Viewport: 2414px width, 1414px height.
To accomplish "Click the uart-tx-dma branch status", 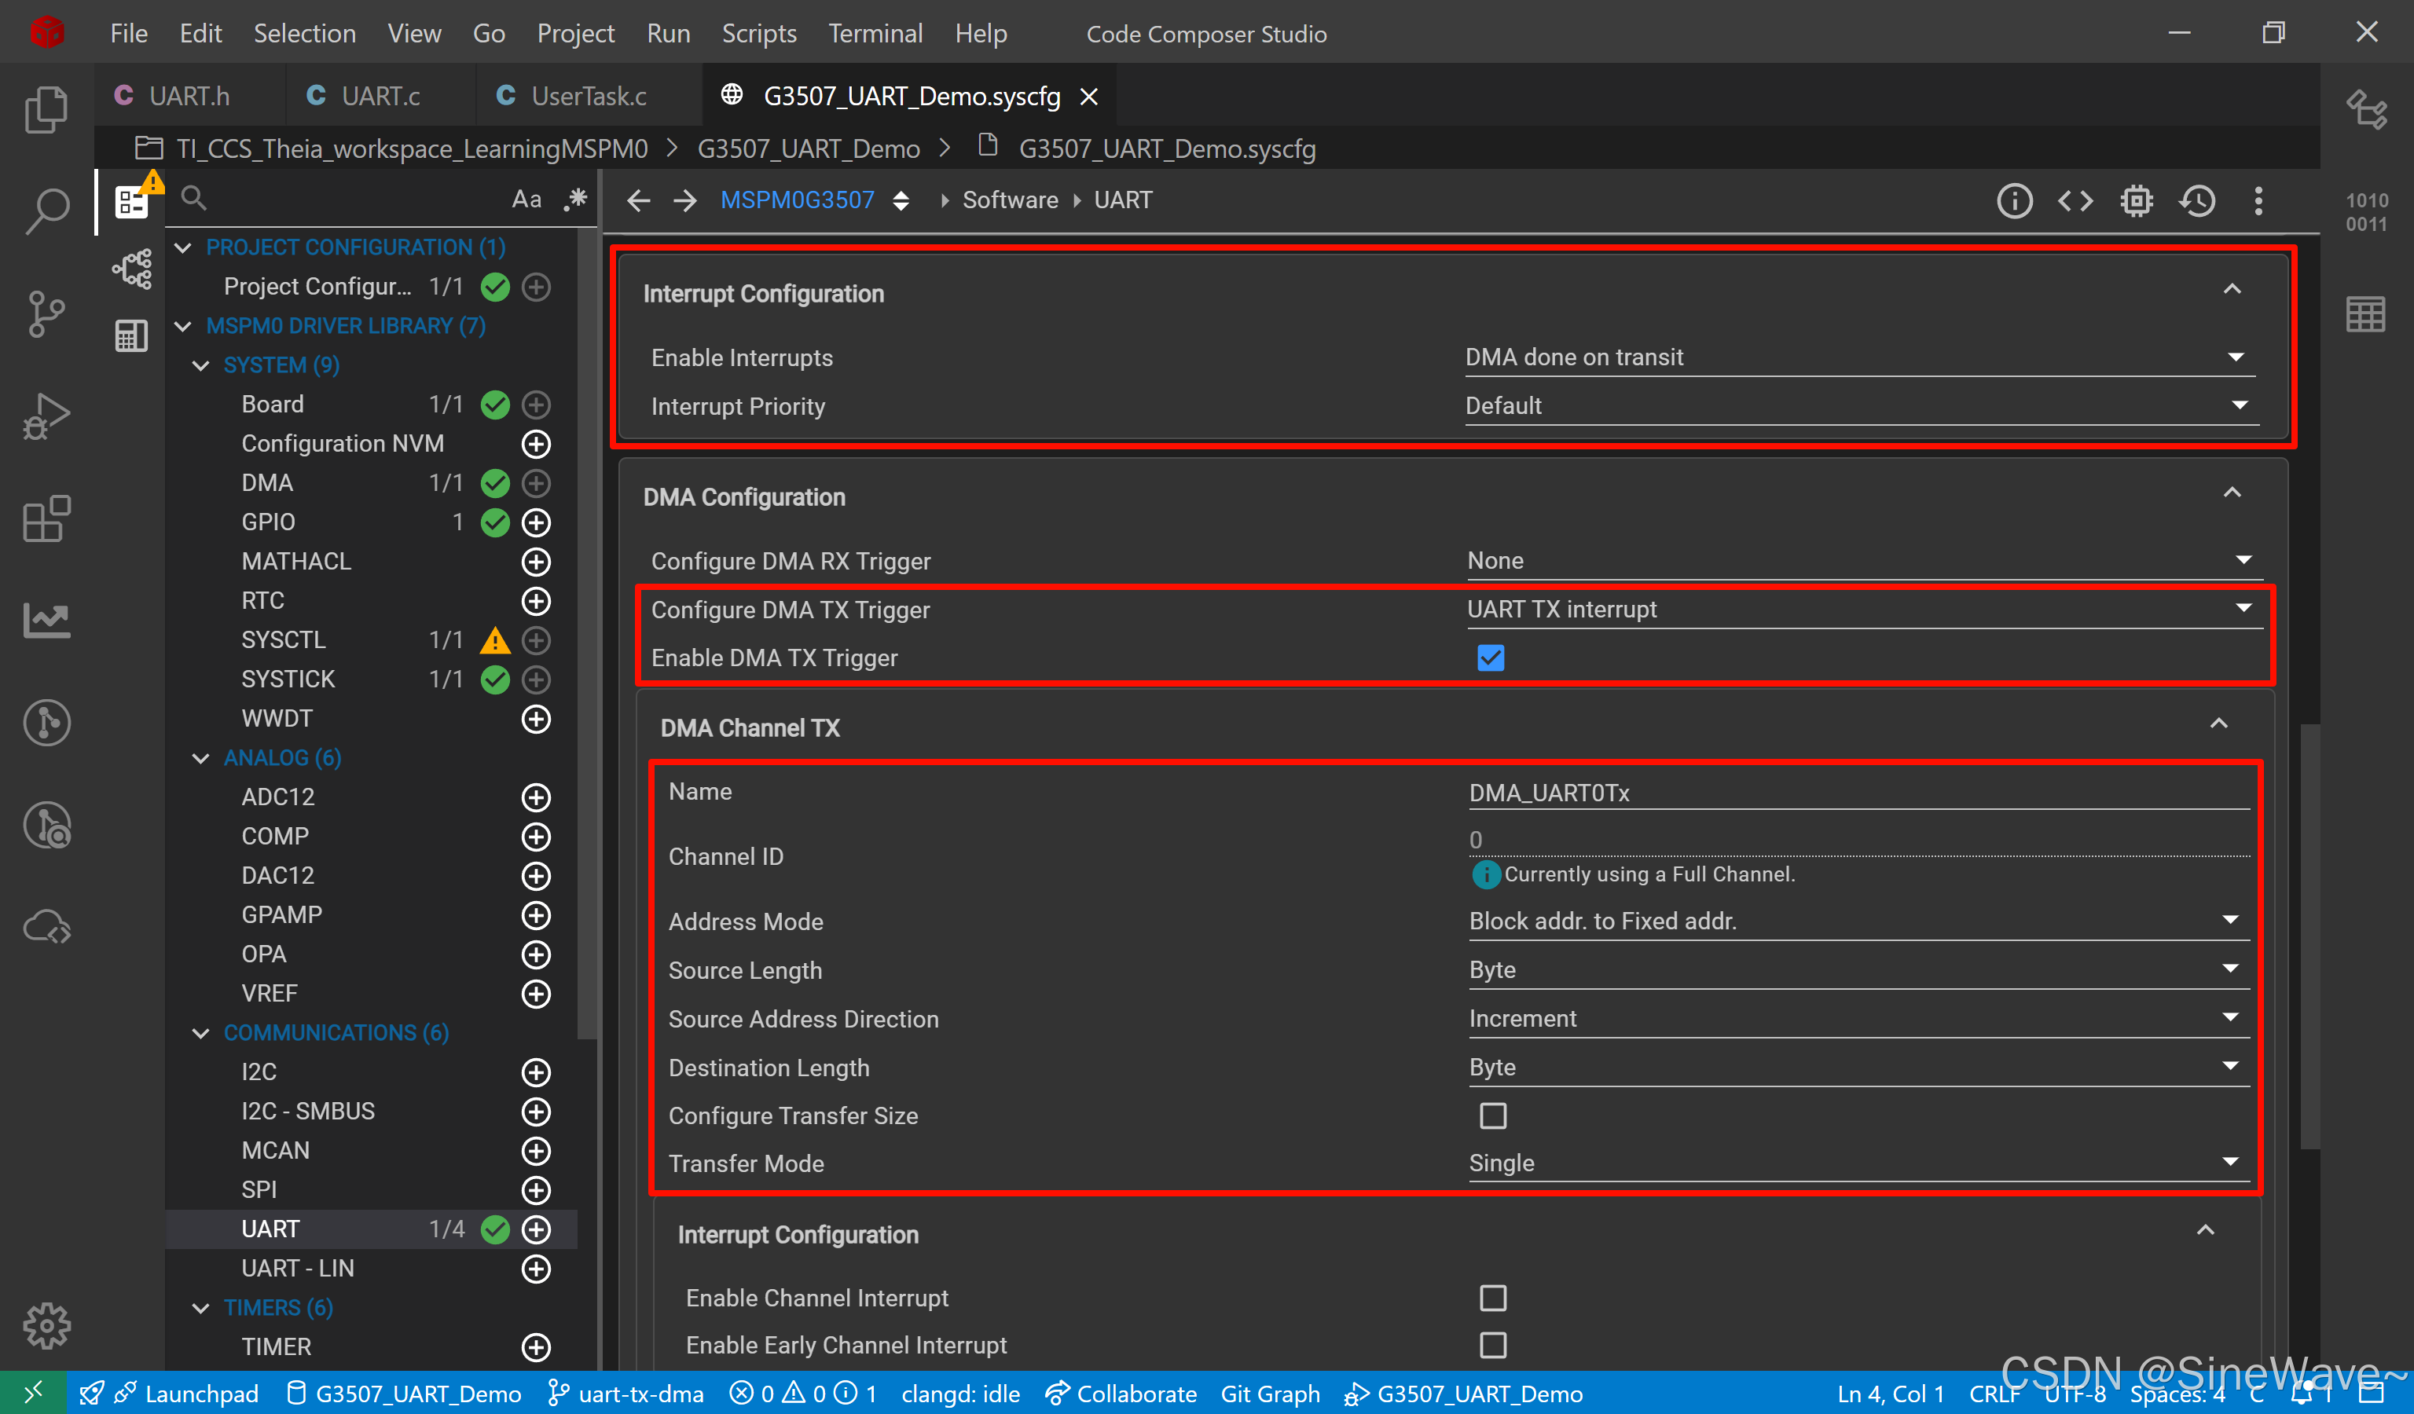I will pos(626,1394).
